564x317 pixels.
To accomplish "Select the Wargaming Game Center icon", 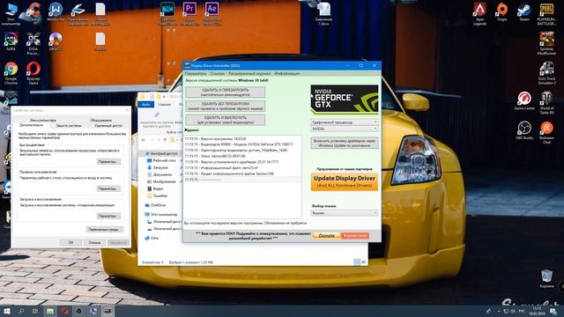I will (524, 100).
